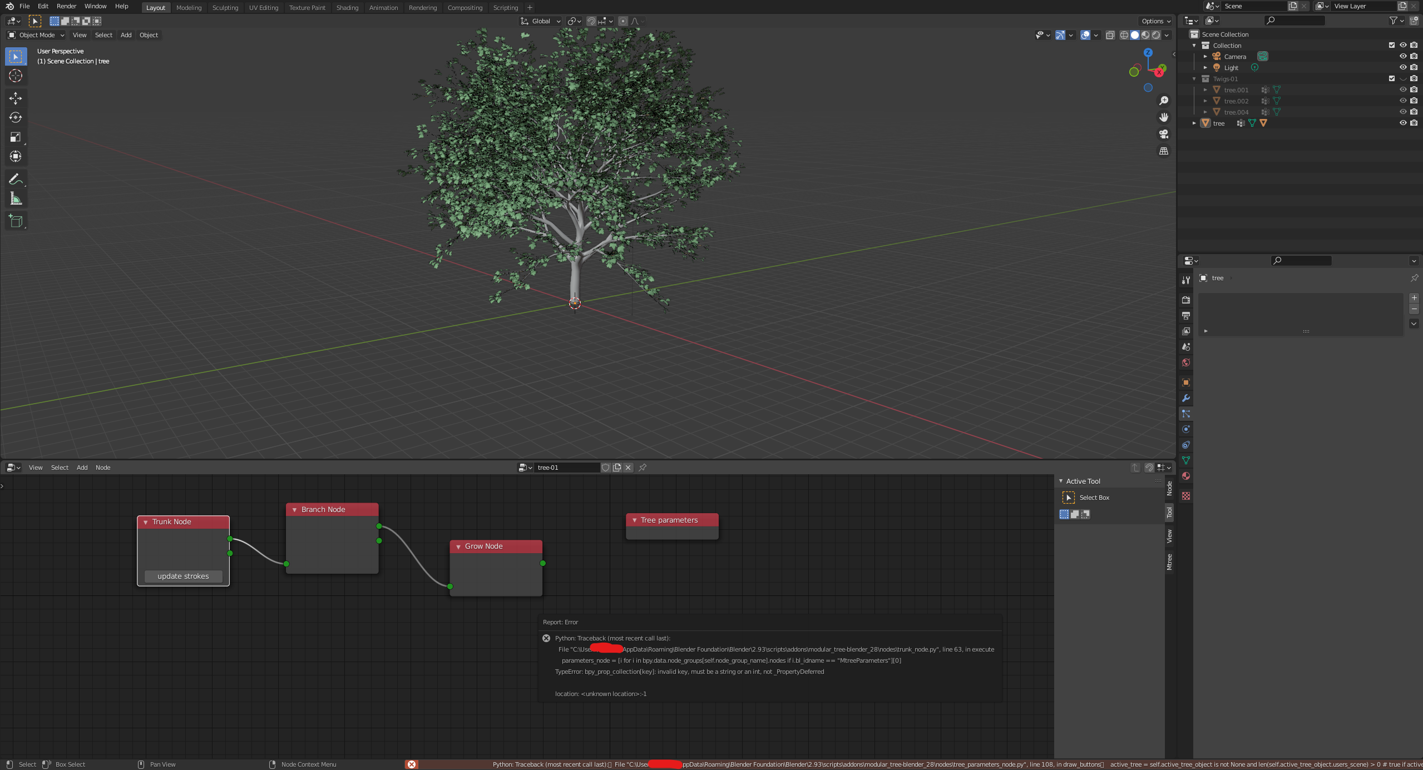
Task: Hide the tree.001 object with its eye icon
Action: (x=1403, y=90)
